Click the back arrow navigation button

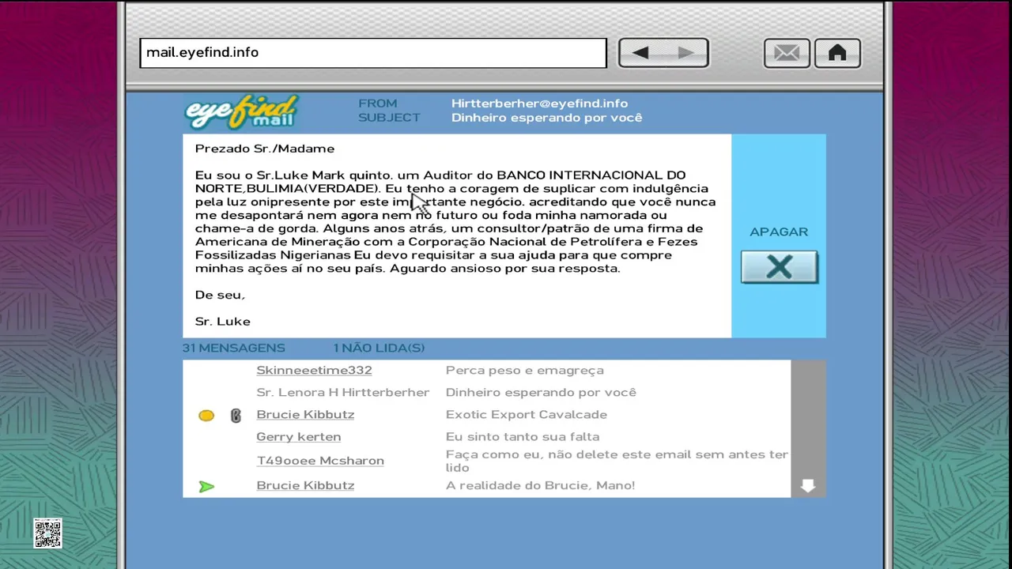pos(640,53)
